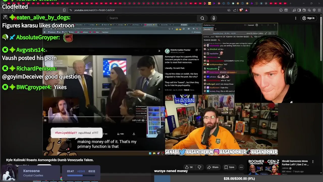323x182 pixels.
Task: Open options menu for Jubilee recommended video
Action: pos(313,162)
